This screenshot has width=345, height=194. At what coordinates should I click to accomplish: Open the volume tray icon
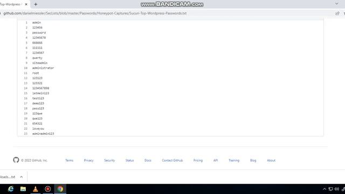click(336, 189)
